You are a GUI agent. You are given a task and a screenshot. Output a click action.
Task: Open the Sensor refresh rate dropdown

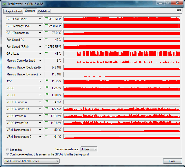point(89,149)
